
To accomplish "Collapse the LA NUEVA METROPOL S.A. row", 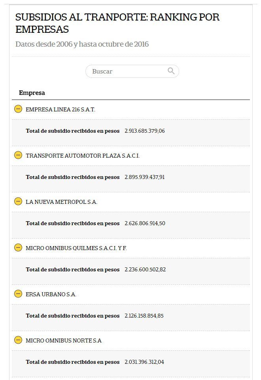I will pos(18,201).
